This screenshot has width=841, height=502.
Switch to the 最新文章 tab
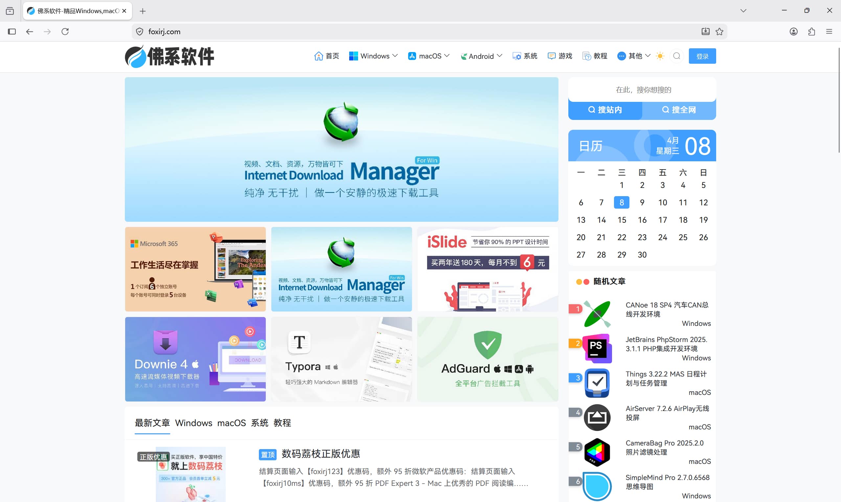pyautogui.click(x=152, y=423)
